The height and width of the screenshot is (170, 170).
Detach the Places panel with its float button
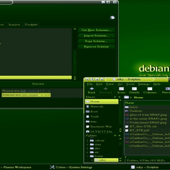click(115, 97)
